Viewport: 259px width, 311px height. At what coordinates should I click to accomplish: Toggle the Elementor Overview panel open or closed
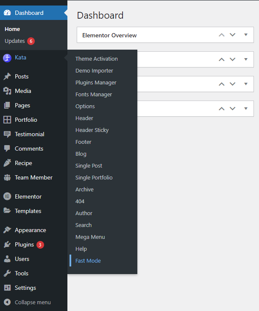point(246,35)
